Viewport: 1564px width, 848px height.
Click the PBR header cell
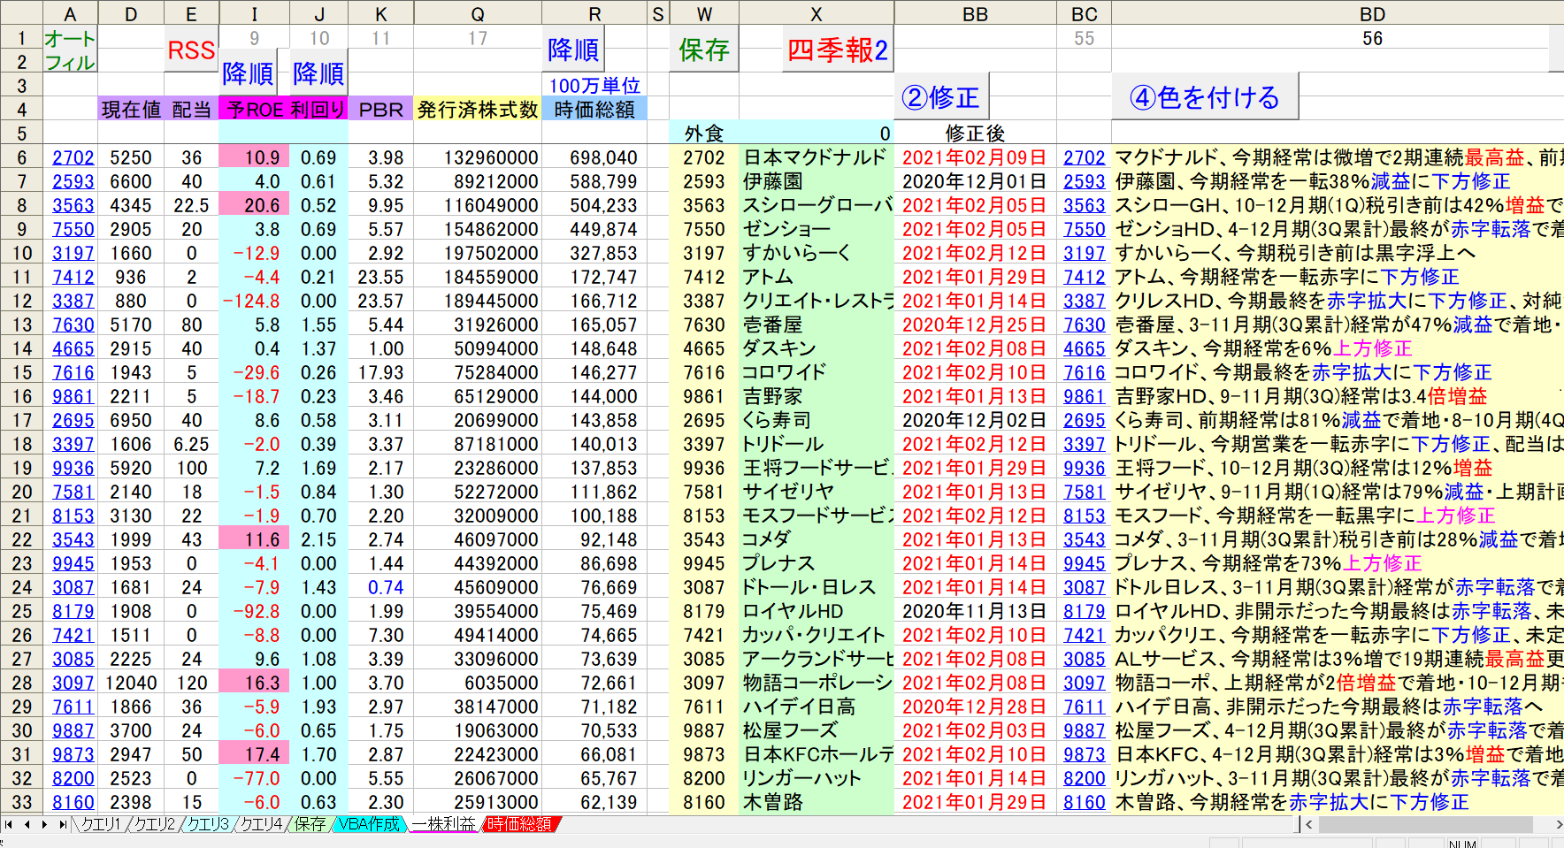(x=380, y=110)
